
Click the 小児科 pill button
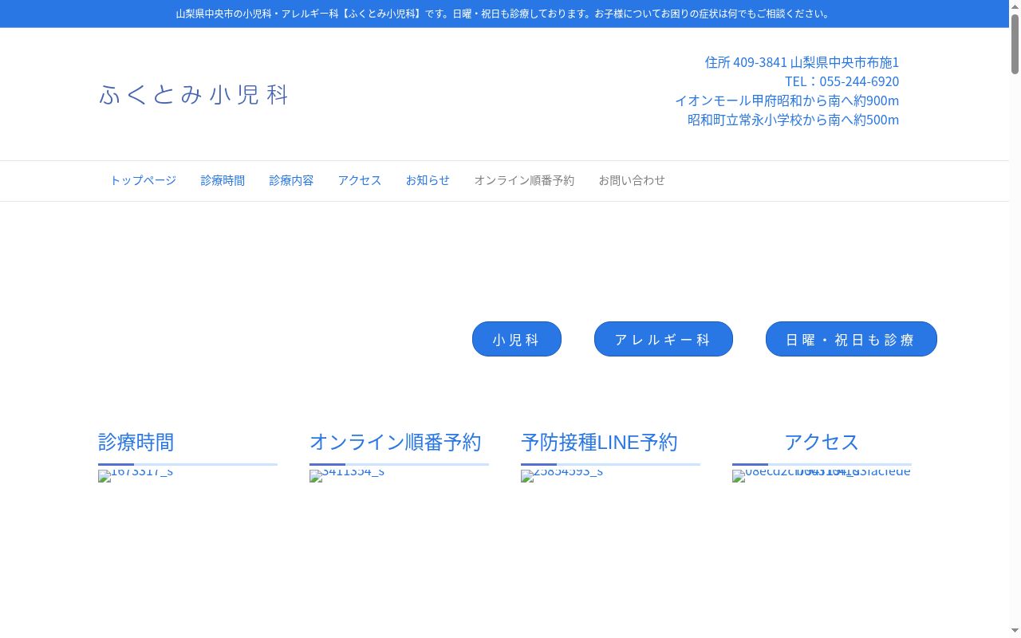[x=517, y=339]
